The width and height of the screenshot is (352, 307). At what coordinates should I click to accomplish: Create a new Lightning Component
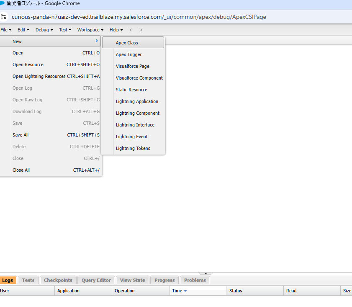coord(133,113)
